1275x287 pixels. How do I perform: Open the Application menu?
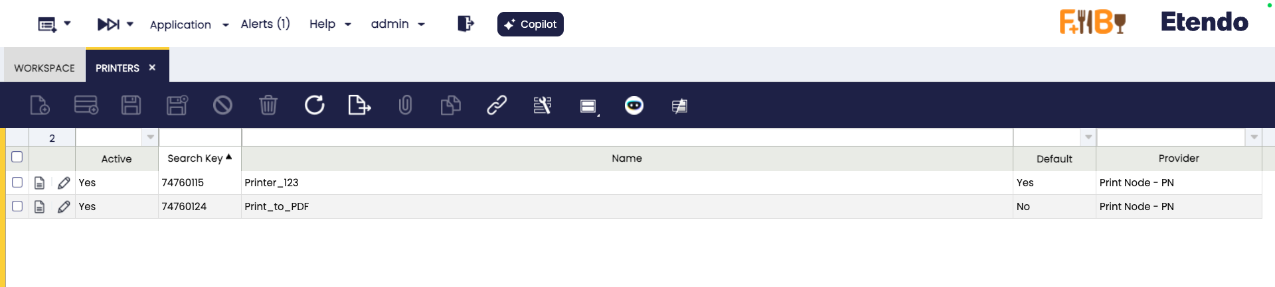pos(189,25)
